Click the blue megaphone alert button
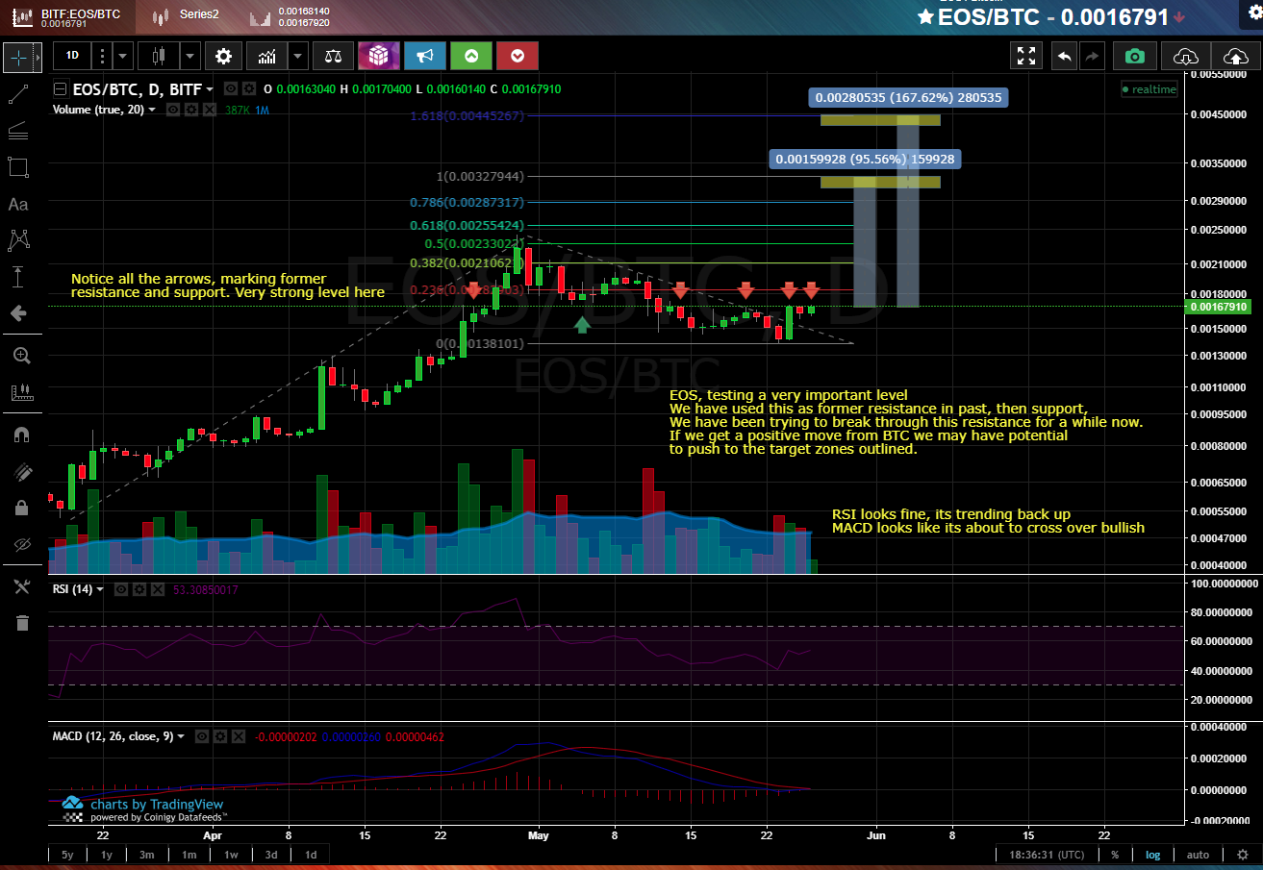The width and height of the screenshot is (1263, 870). (x=424, y=56)
